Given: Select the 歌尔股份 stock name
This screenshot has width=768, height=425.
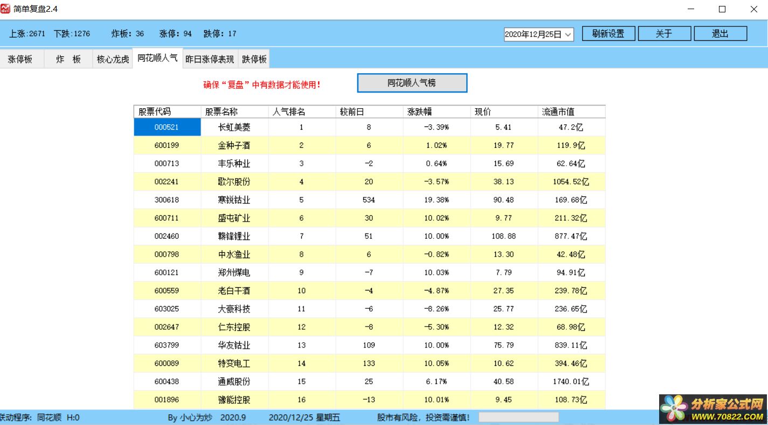Looking at the screenshot, I should [x=234, y=182].
